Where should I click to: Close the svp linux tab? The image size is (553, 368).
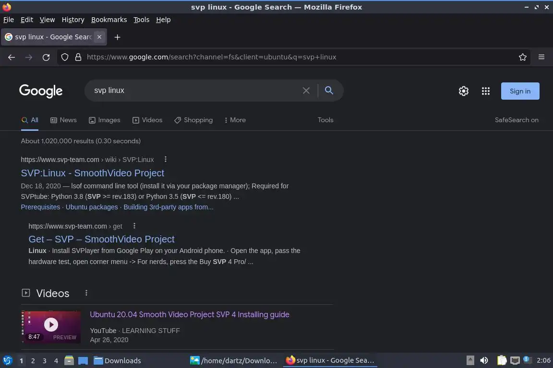pyautogui.click(x=99, y=37)
